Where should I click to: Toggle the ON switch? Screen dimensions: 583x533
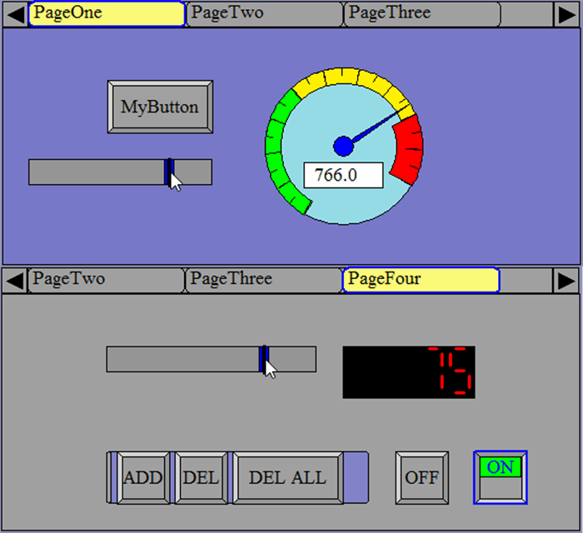[x=501, y=478]
